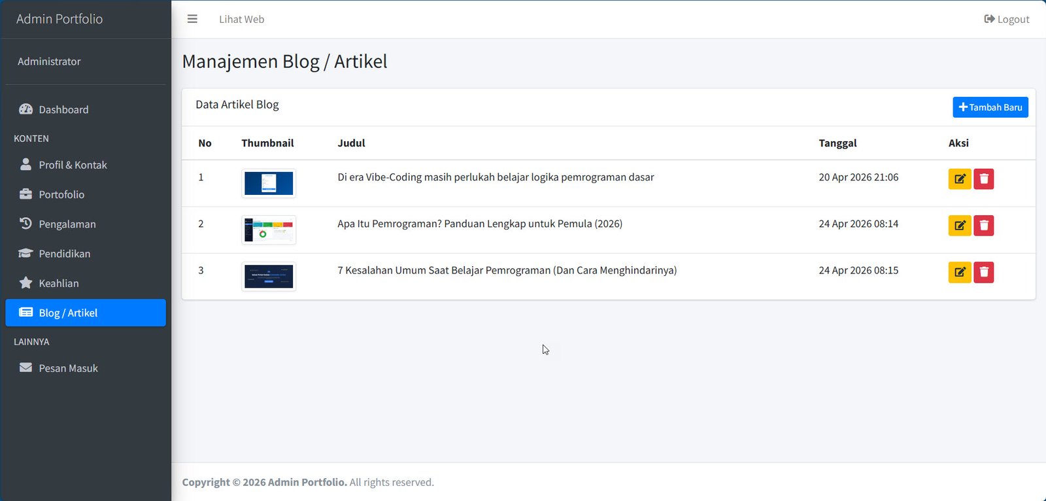The image size is (1046, 501).
Task: Edit the Apa Itu Pemrograman article
Action: (x=960, y=226)
